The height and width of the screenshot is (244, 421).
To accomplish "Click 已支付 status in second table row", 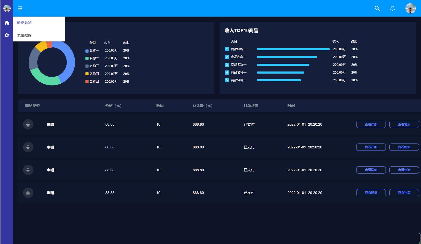I will 249,147.
